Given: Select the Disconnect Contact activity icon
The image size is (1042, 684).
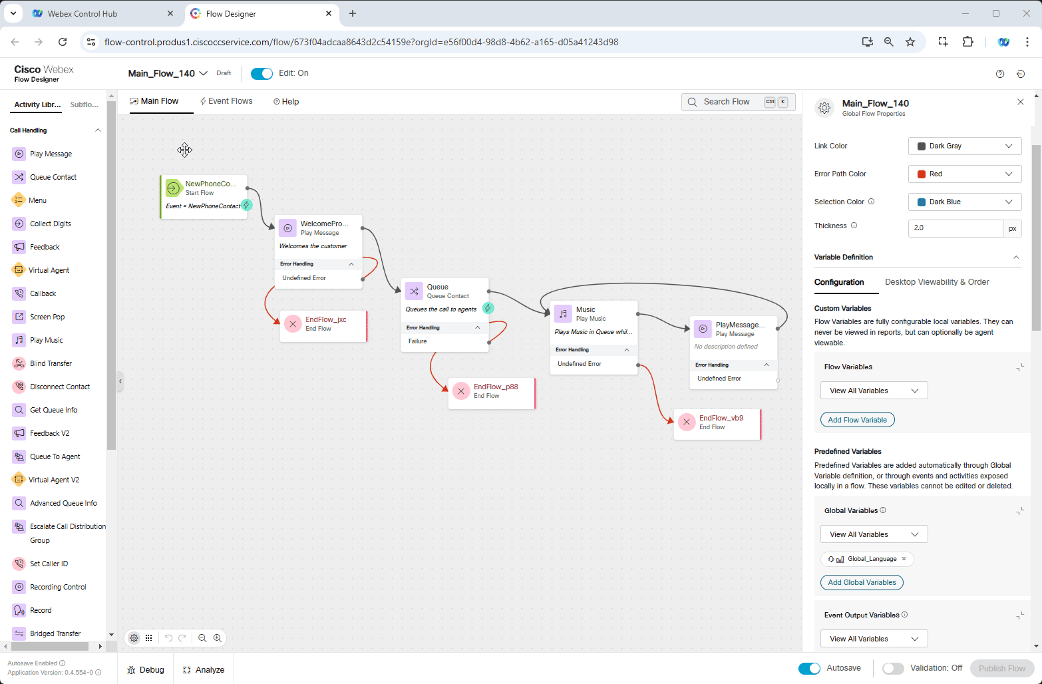Looking at the screenshot, I should (19, 387).
